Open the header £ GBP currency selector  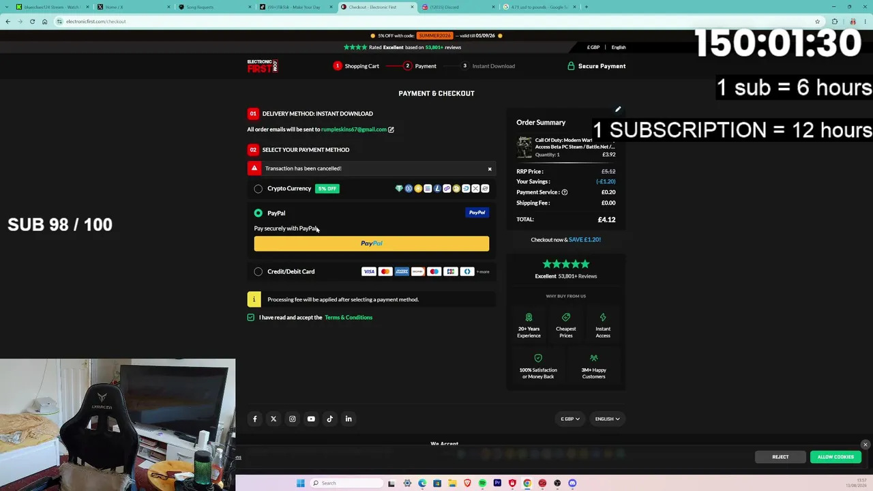(x=593, y=48)
